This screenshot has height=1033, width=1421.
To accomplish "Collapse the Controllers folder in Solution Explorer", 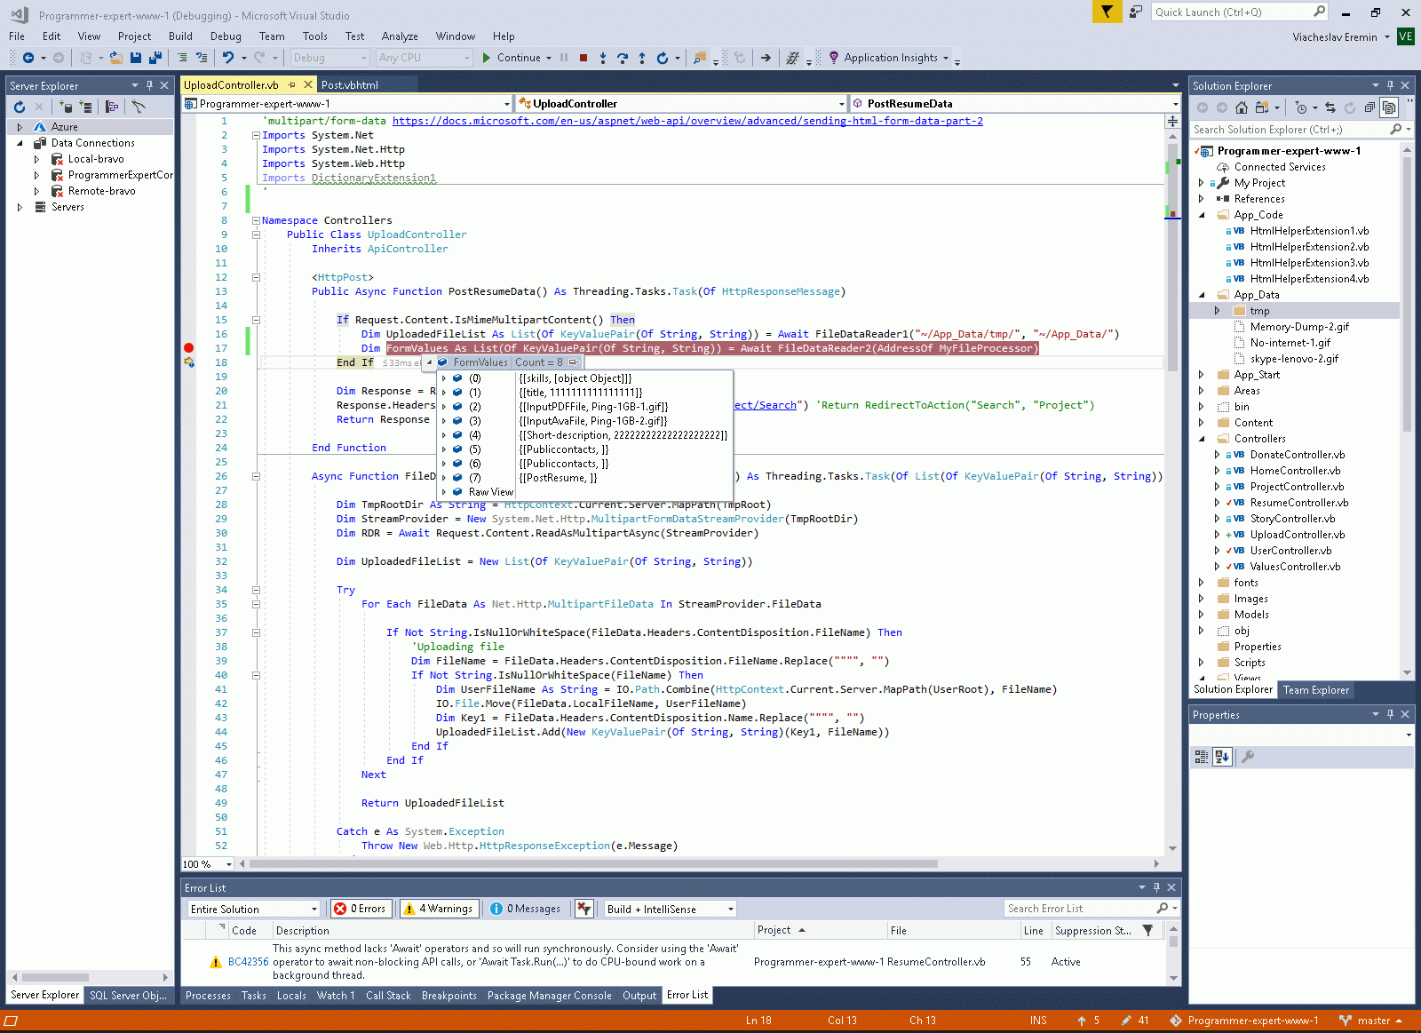I will (1202, 439).
